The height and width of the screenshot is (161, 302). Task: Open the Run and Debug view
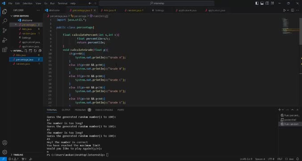pyautogui.click(x=4, y=40)
